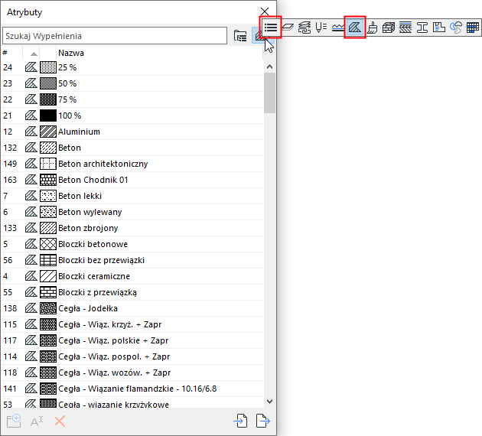
Task: Click fill icon in Beton row
Action: 31,148
